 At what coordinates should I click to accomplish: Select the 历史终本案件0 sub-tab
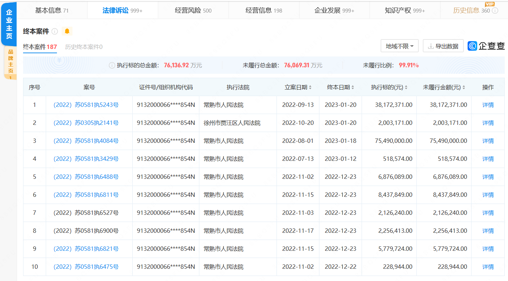[83, 47]
